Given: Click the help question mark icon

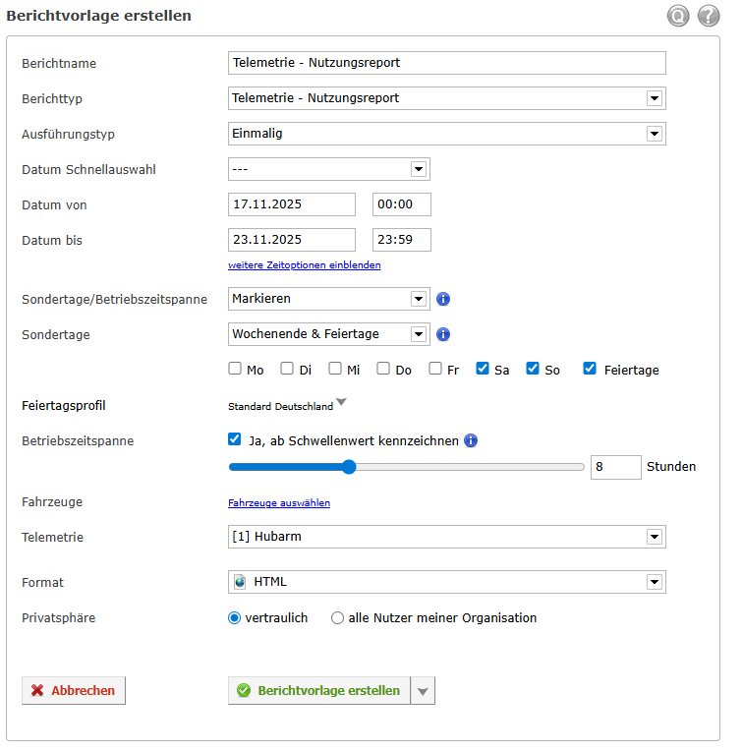Looking at the screenshot, I should point(709,16).
